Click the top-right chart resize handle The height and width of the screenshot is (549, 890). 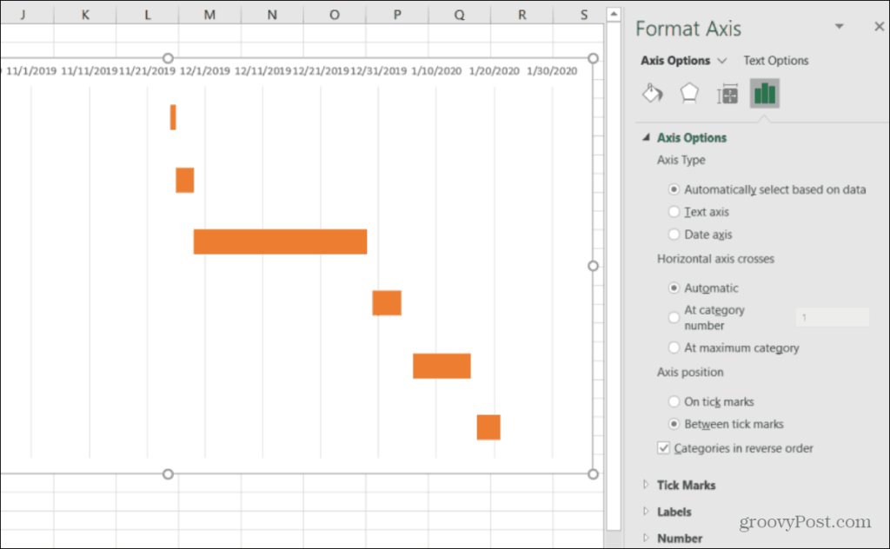593,58
